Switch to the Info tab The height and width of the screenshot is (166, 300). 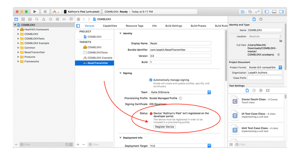tap(154, 26)
